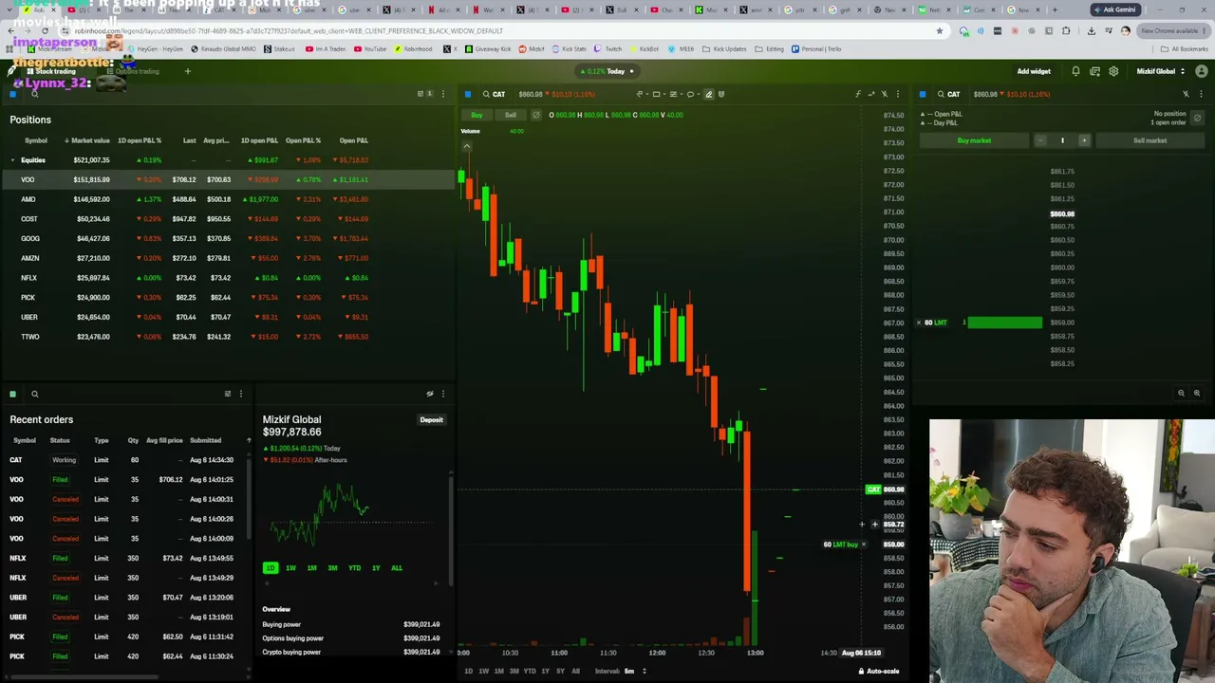Open the chart Interval 5m dropdown
The height and width of the screenshot is (683, 1215).
633,671
